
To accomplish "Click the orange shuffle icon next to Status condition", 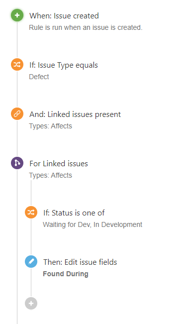I will pyautogui.click(x=31, y=212).
